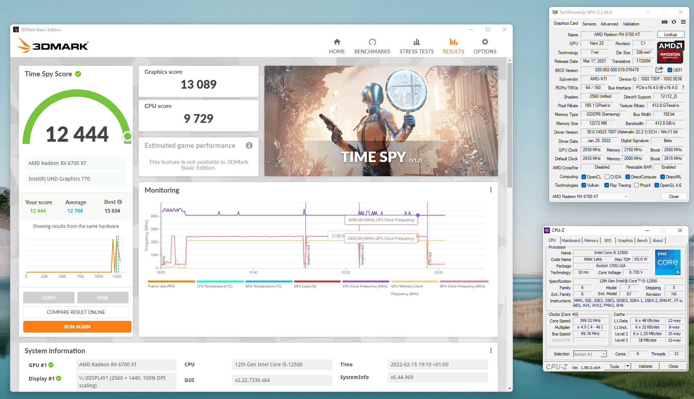Click the GPU-Z title bar app icon
The height and width of the screenshot is (399, 694).
coord(555,12)
